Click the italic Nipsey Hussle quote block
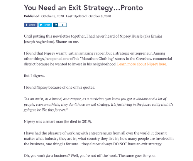This screenshot has width=193, height=161. click(98, 105)
